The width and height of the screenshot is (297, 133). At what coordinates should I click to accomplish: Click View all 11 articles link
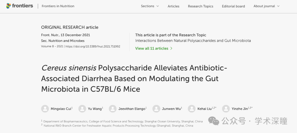point(152,48)
